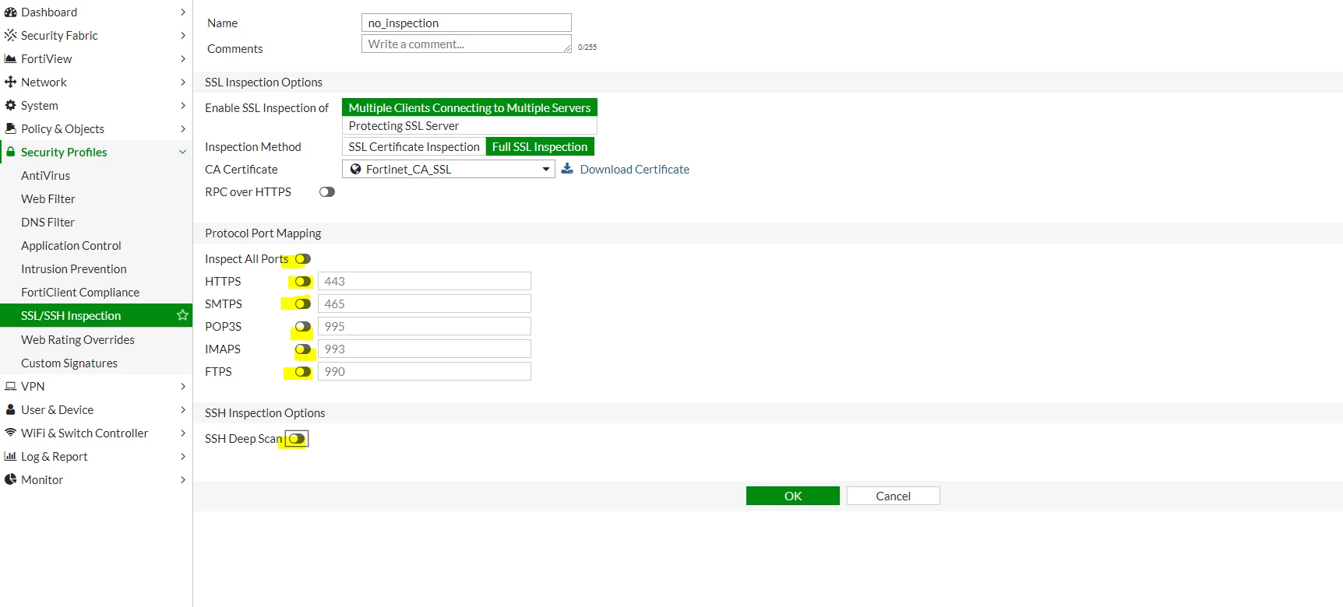
Task: Click the Cancel button
Action: pyautogui.click(x=893, y=496)
